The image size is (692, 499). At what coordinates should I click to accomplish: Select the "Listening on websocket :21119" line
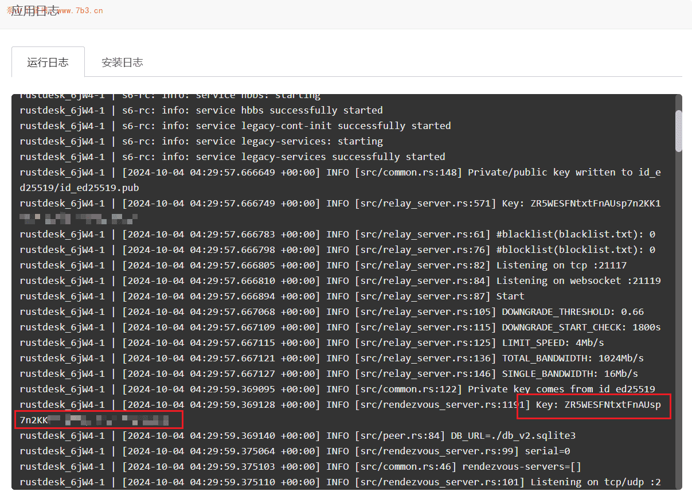tap(340, 280)
